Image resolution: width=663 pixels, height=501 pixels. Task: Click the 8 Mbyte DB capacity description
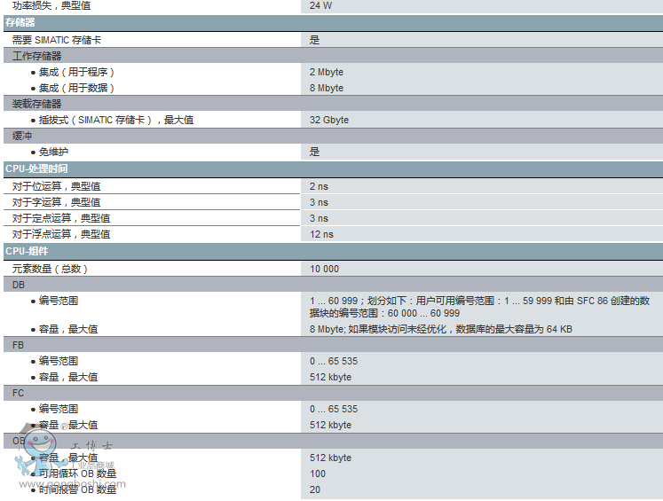click(x=440, y=329)
